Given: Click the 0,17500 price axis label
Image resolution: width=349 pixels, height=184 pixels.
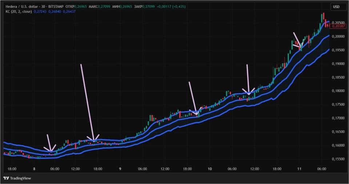Looking at the screenshot, I should coord(338,105).
